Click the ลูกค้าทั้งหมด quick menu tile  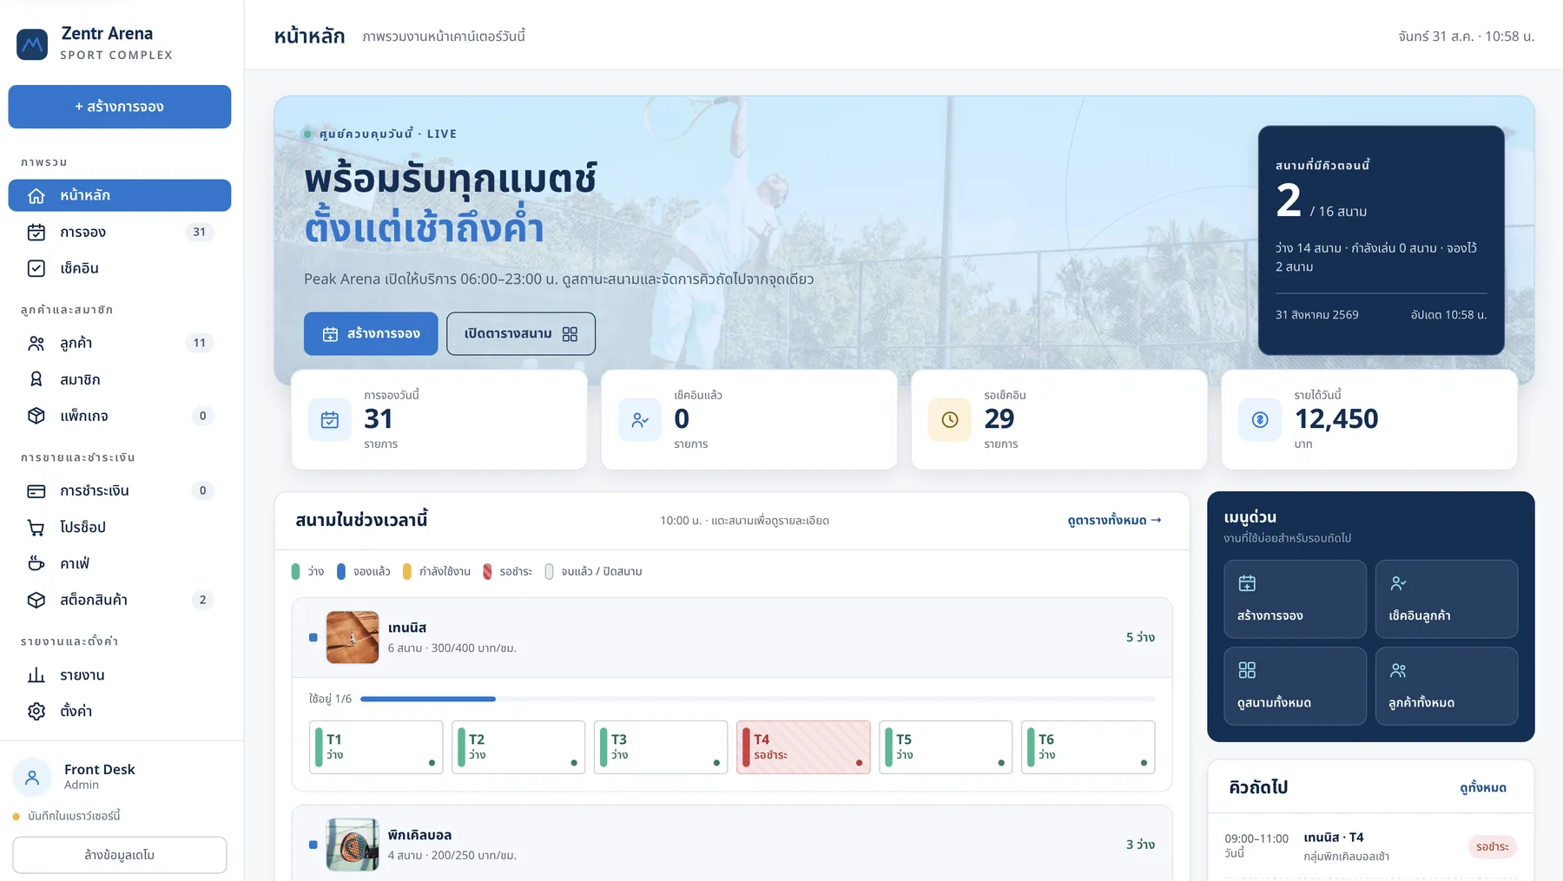click(1447, 686)
